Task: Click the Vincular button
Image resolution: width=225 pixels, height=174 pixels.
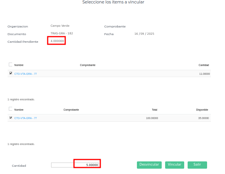Action: coord(175,165)
